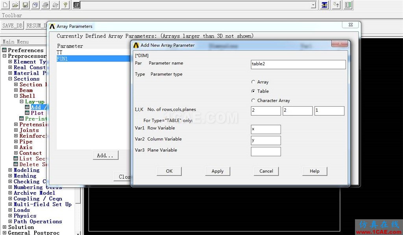Select the Array parameter type radio
This screenshot has width=403, height=235.
253,82
